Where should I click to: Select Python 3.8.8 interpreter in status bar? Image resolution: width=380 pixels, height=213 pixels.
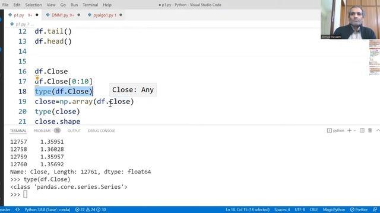pyautogui.click(x=47, y=209)
